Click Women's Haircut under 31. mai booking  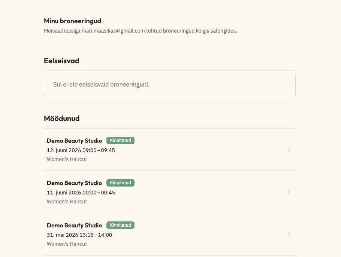67,244
